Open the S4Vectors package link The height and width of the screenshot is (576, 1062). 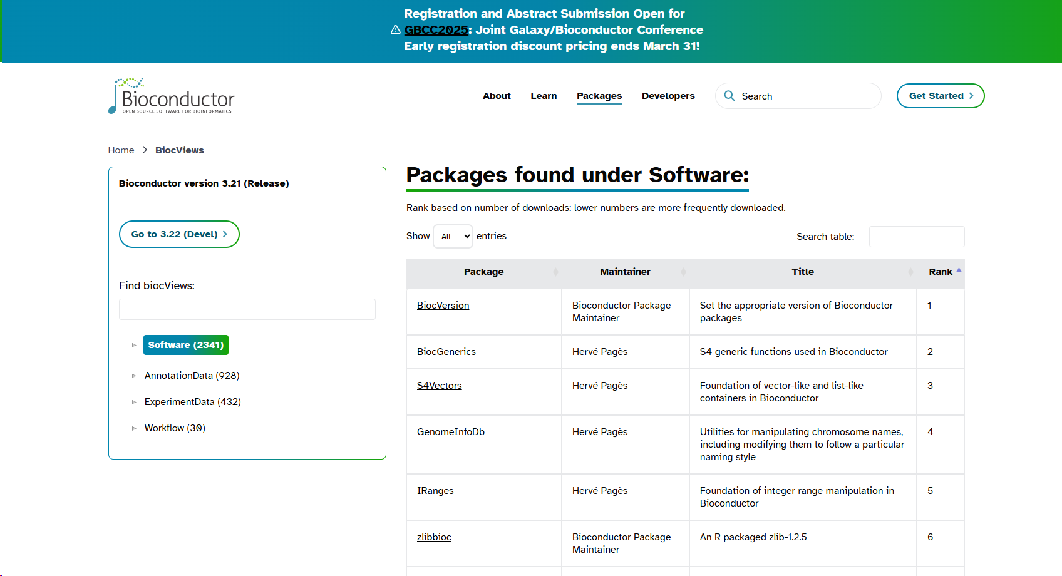(440, 386)
